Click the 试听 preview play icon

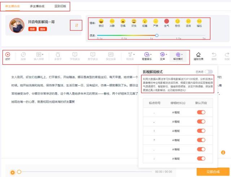8,54
